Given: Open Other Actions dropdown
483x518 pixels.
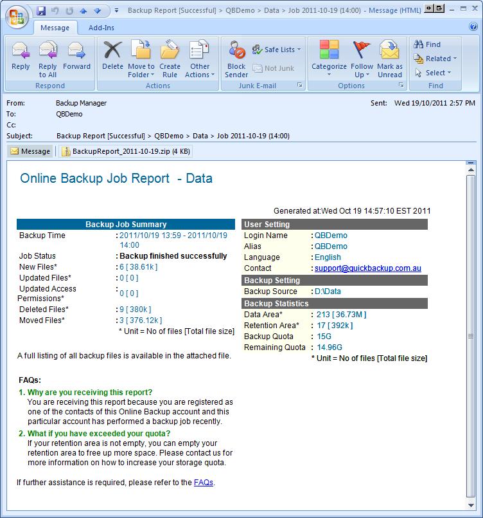Looking at the screenshot, I should pyautogui.click(x=200, y=59).
